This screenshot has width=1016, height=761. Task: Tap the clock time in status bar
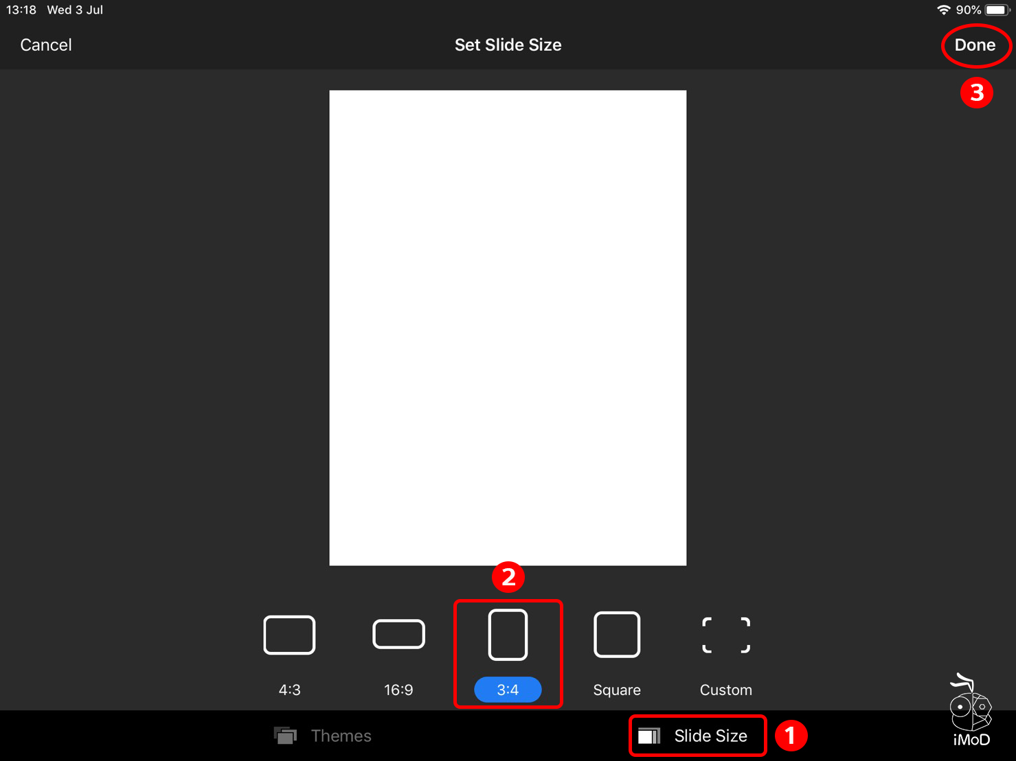21,10
